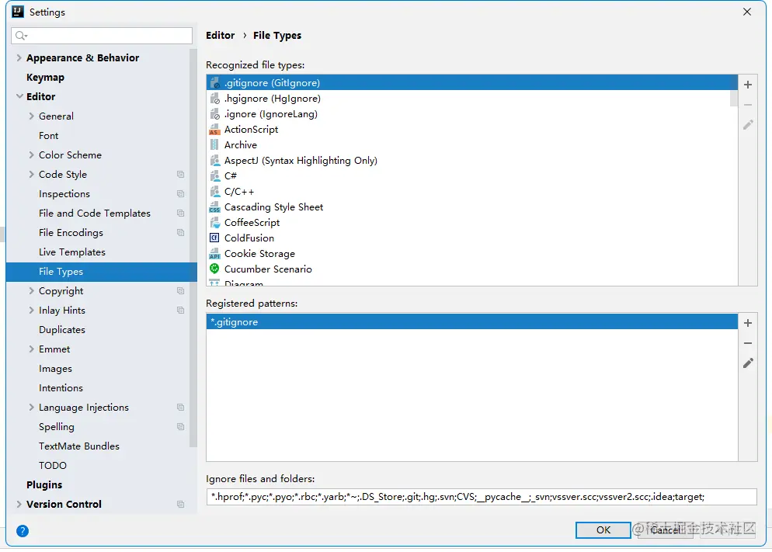Select the Cucumber Scenario file type
Viewport: 772px width, 552px height.
tap(268, 269)
